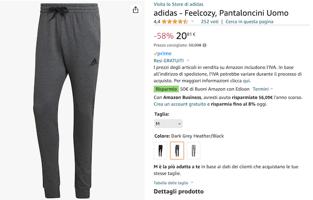The image size is (313, 200).
Task: Choose the light grey color swatch
Action: (x=193, y=150)
